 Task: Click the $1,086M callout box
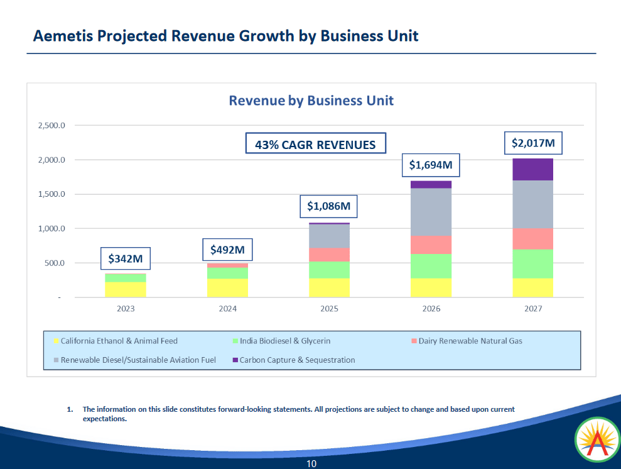328,206
